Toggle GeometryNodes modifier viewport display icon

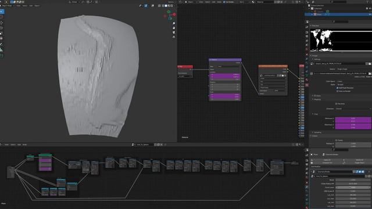click(x=360, y=172)
